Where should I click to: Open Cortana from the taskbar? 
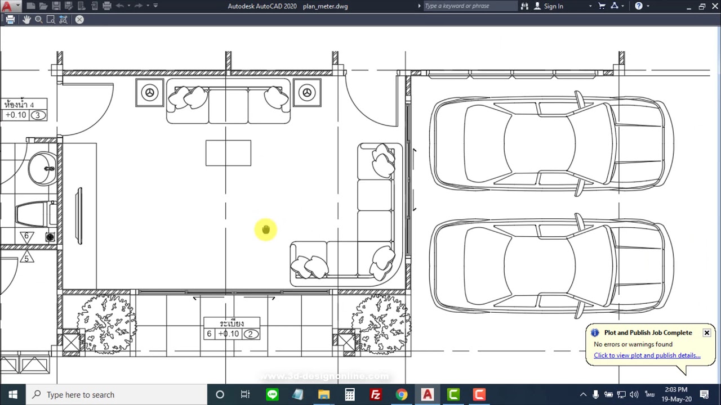220,394
